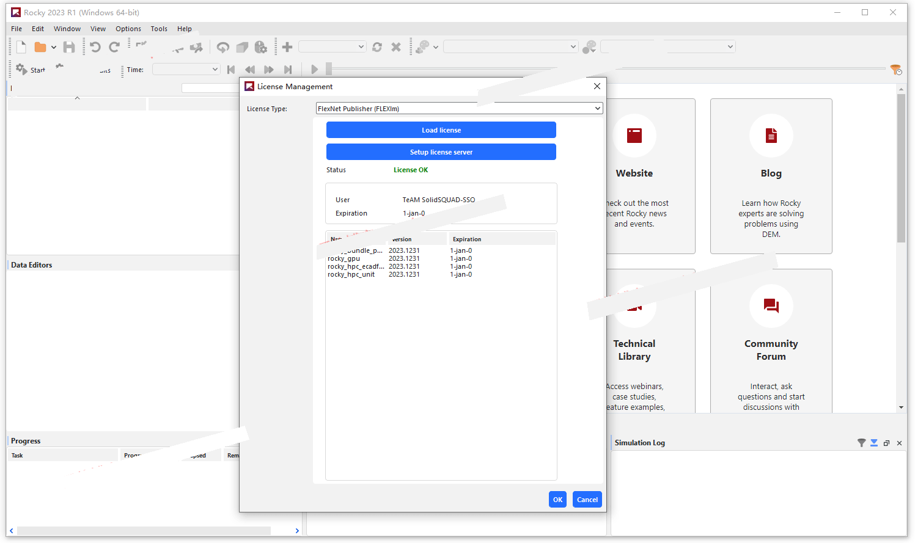Image resolution: width=915 pixels, height=543 pixels.
Task: Click the Start simulation gear icon
Action: pos(22,69)
